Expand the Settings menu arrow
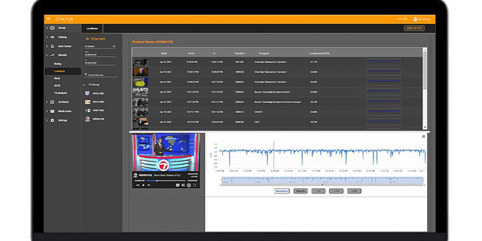The height and width of the screenshot is (241, 482). coord(47,120)
